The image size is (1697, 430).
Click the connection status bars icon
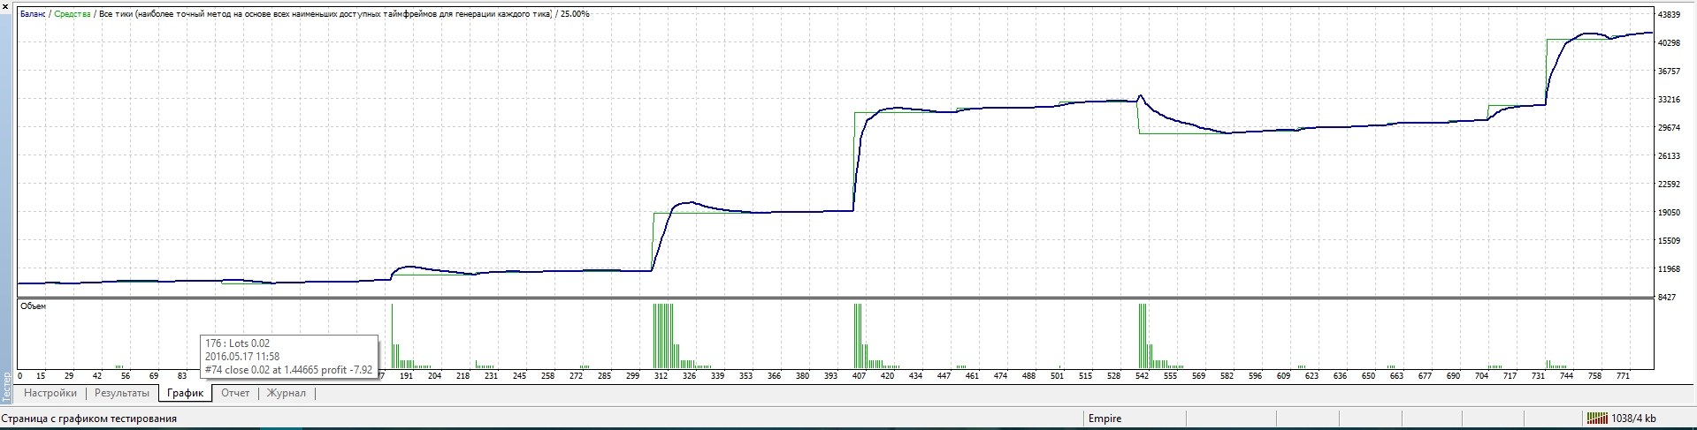pos(1597,419)
